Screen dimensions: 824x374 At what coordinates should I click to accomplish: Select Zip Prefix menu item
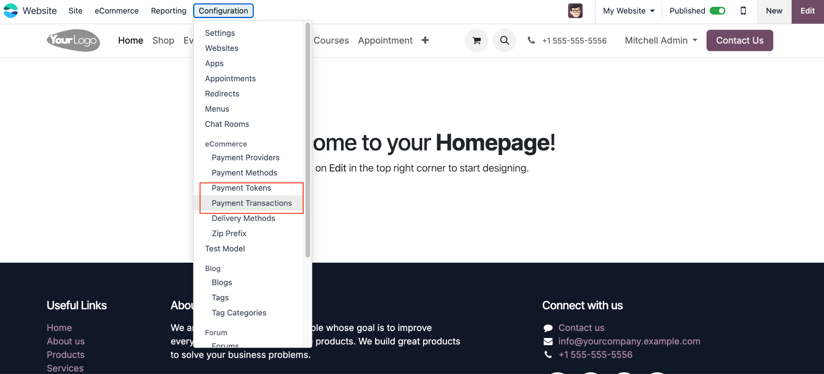(229, 234)
